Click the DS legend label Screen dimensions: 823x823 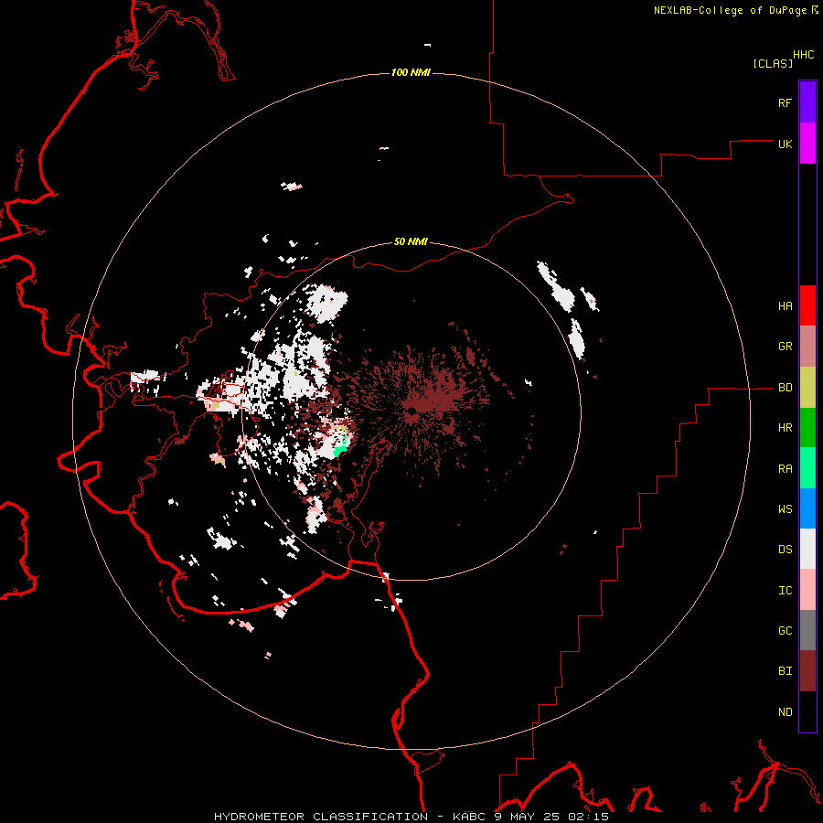(x=785, y=550)
